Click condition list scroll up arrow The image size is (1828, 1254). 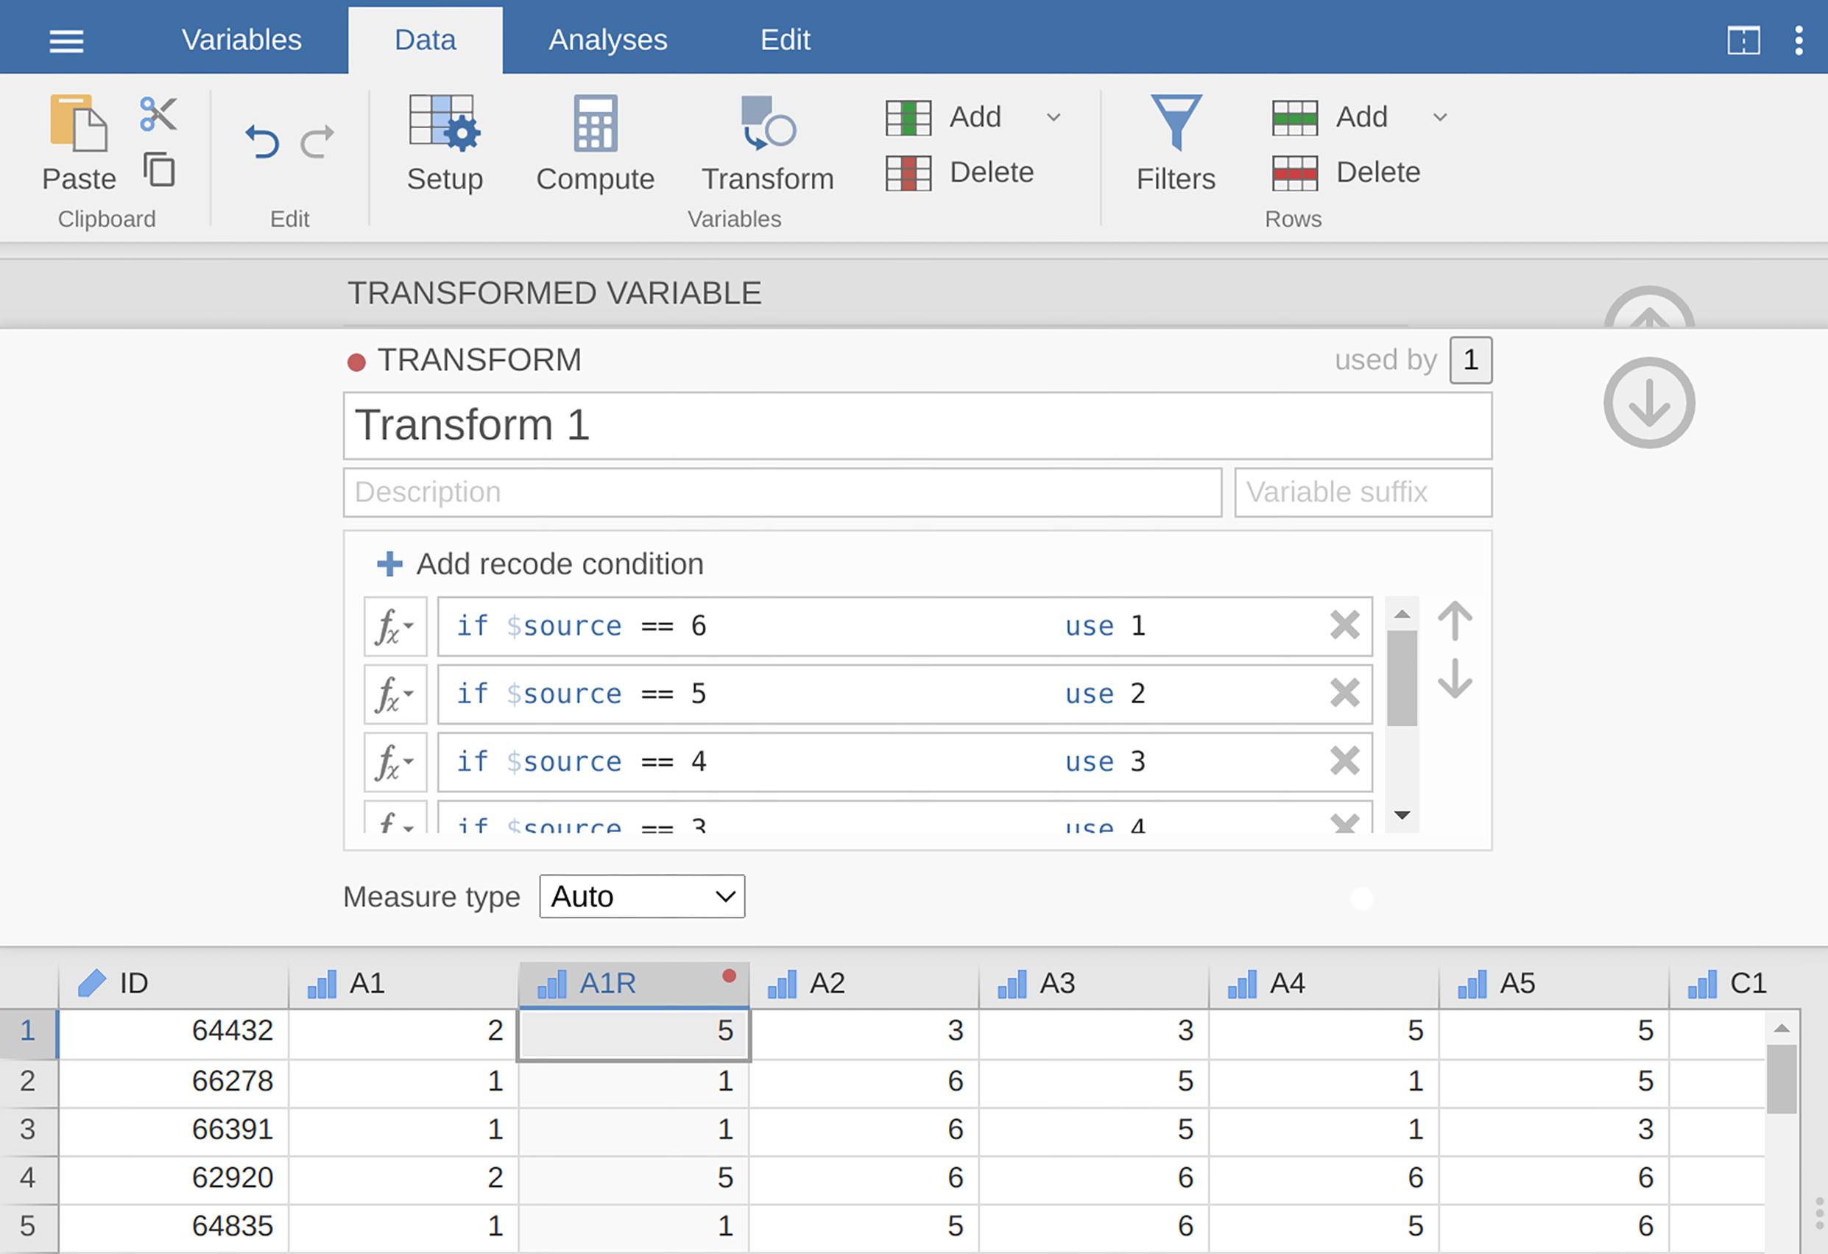tap(1401, 613)
